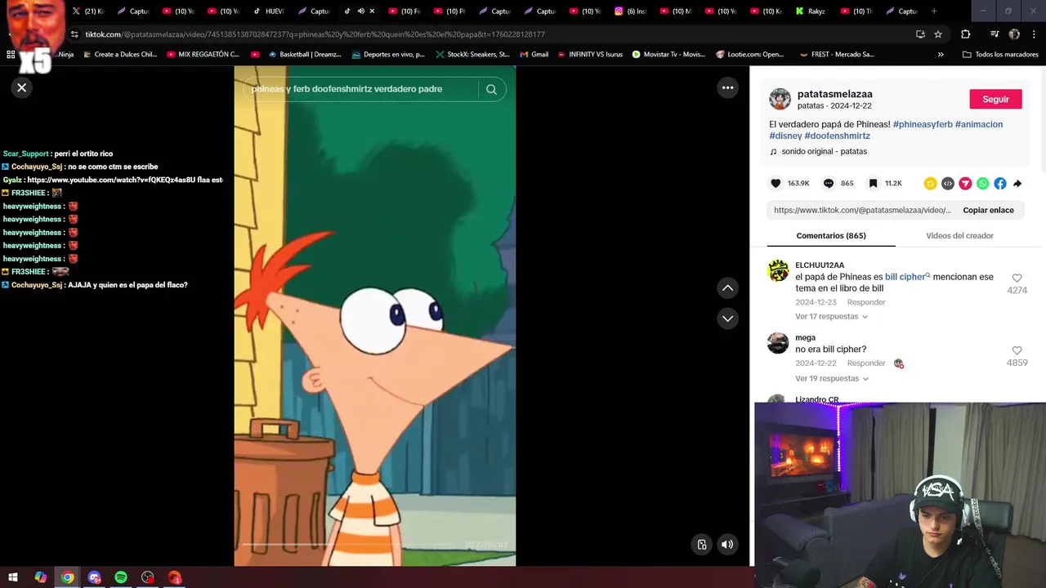Select the Comentarios (865) tab
Screen dimensions: 1046x588
(x=831, y=236)
